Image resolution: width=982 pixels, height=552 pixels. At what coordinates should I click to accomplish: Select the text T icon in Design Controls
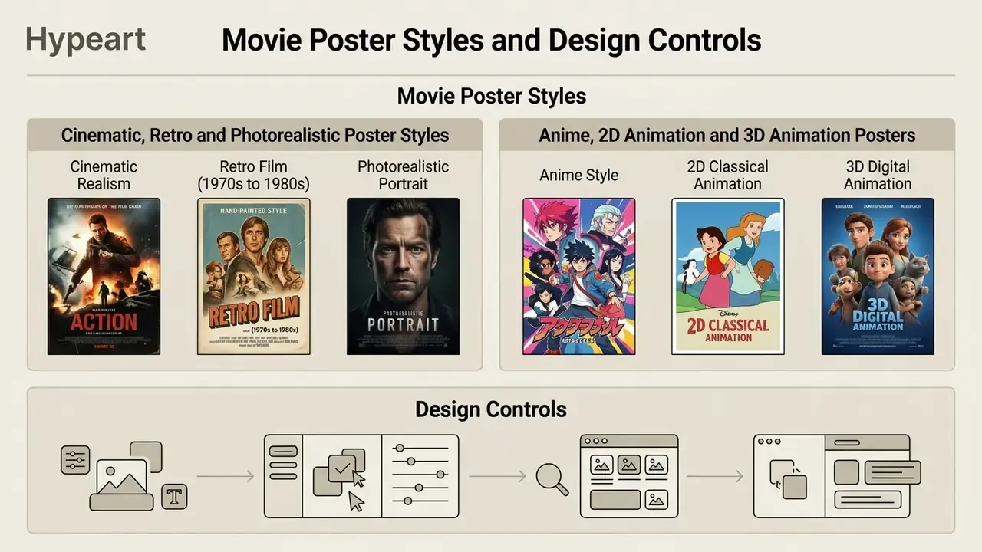coord(176,497)
